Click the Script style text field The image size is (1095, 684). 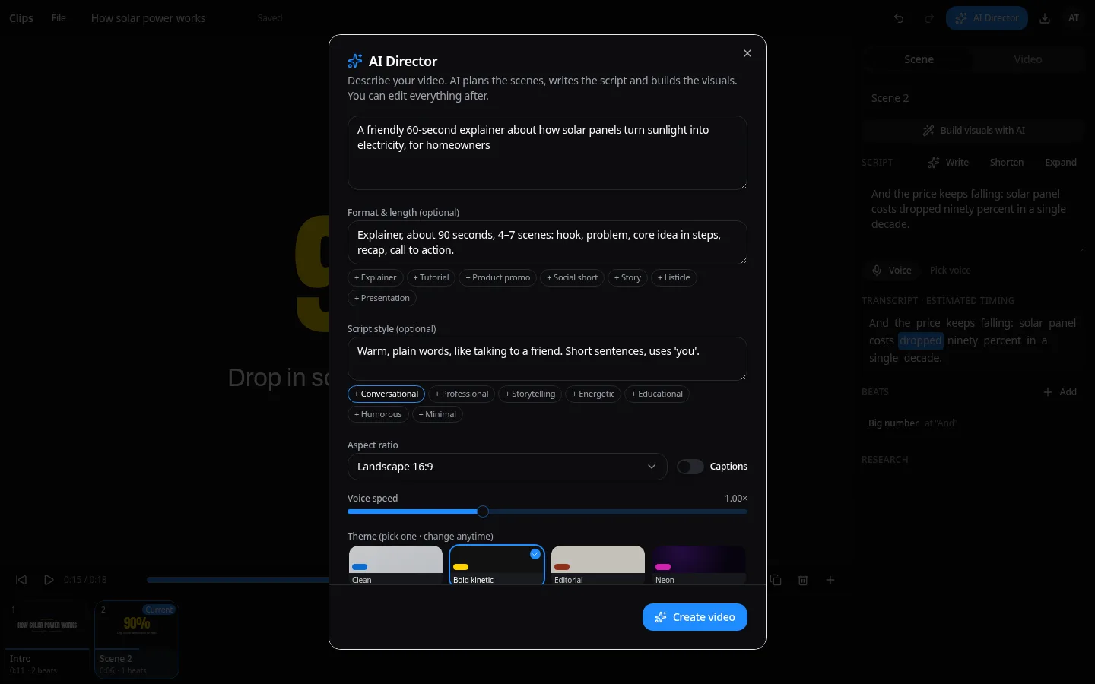pos(547,359)
